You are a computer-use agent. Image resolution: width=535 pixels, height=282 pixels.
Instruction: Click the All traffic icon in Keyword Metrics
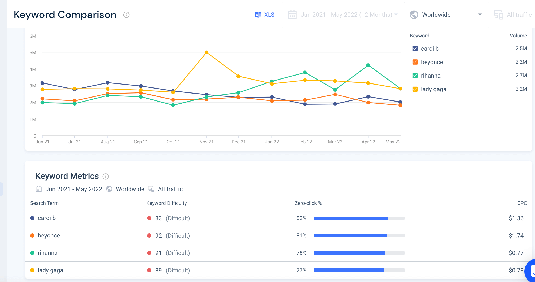pyautogui.click(x=151, y=189)
